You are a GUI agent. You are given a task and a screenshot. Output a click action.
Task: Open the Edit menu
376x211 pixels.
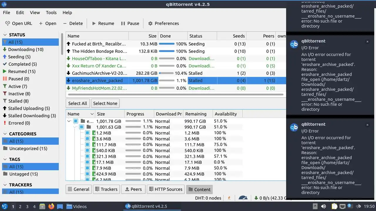point(20,13)
